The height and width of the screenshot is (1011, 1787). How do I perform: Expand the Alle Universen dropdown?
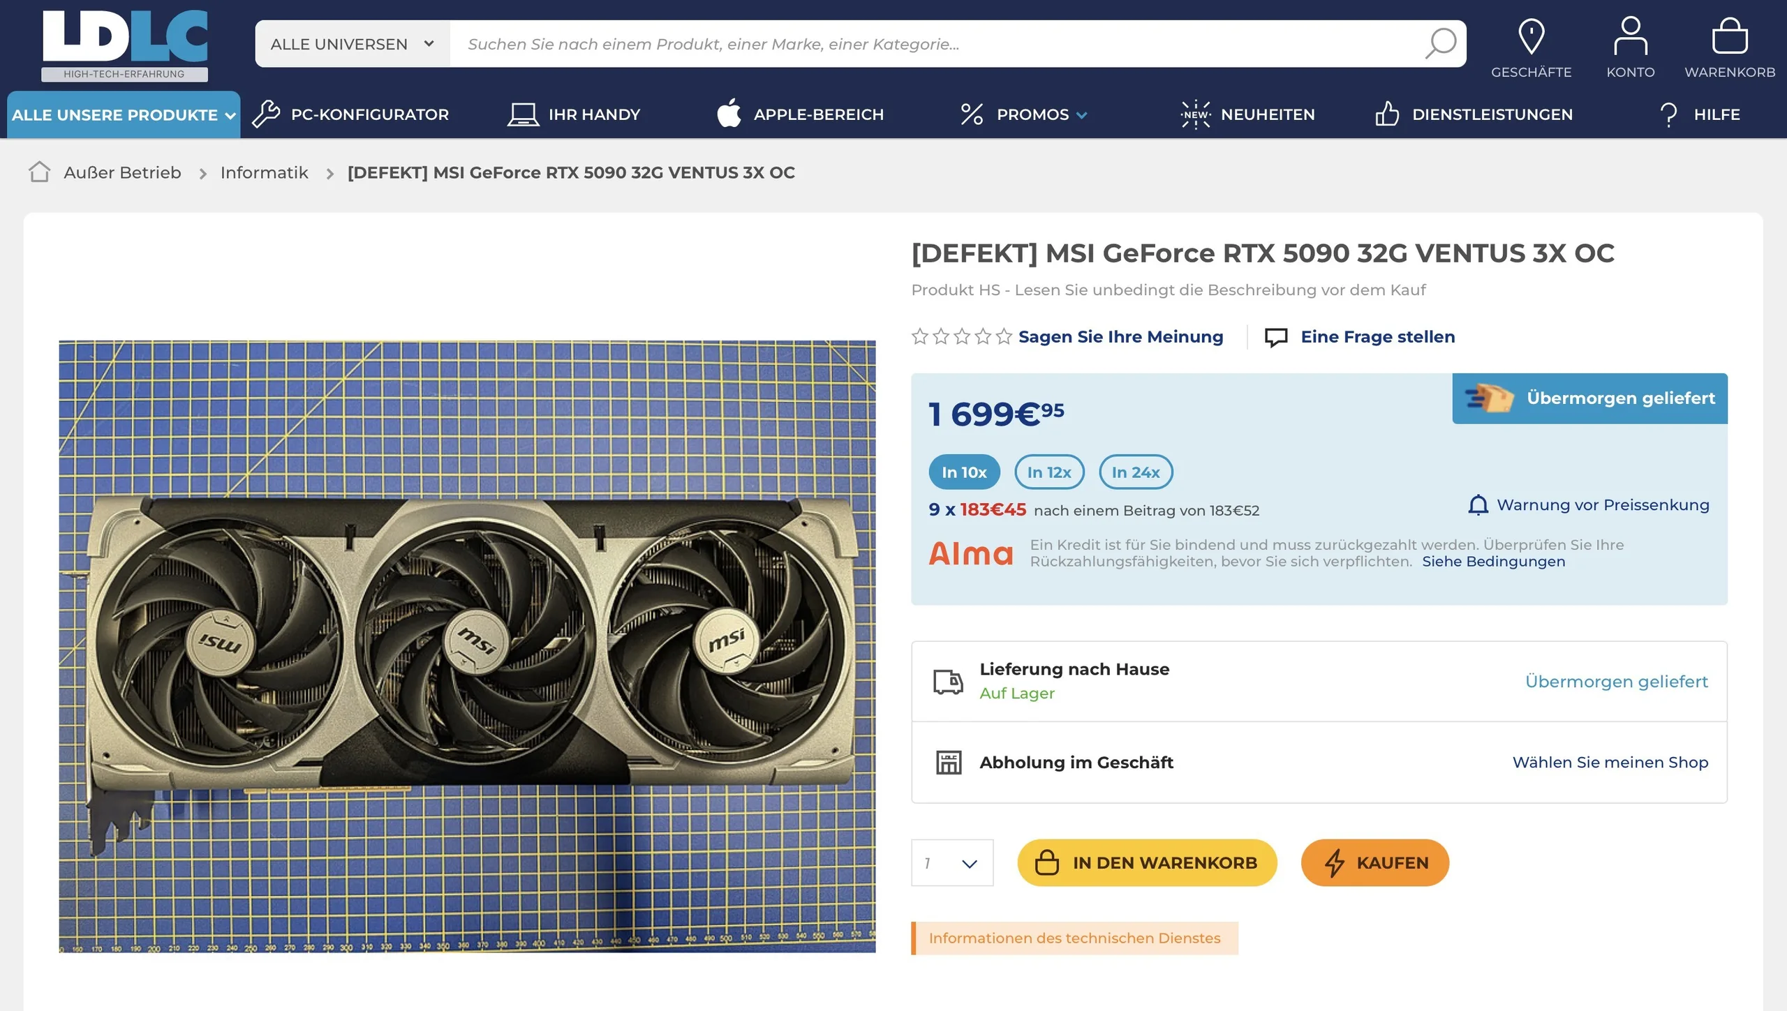352,44
